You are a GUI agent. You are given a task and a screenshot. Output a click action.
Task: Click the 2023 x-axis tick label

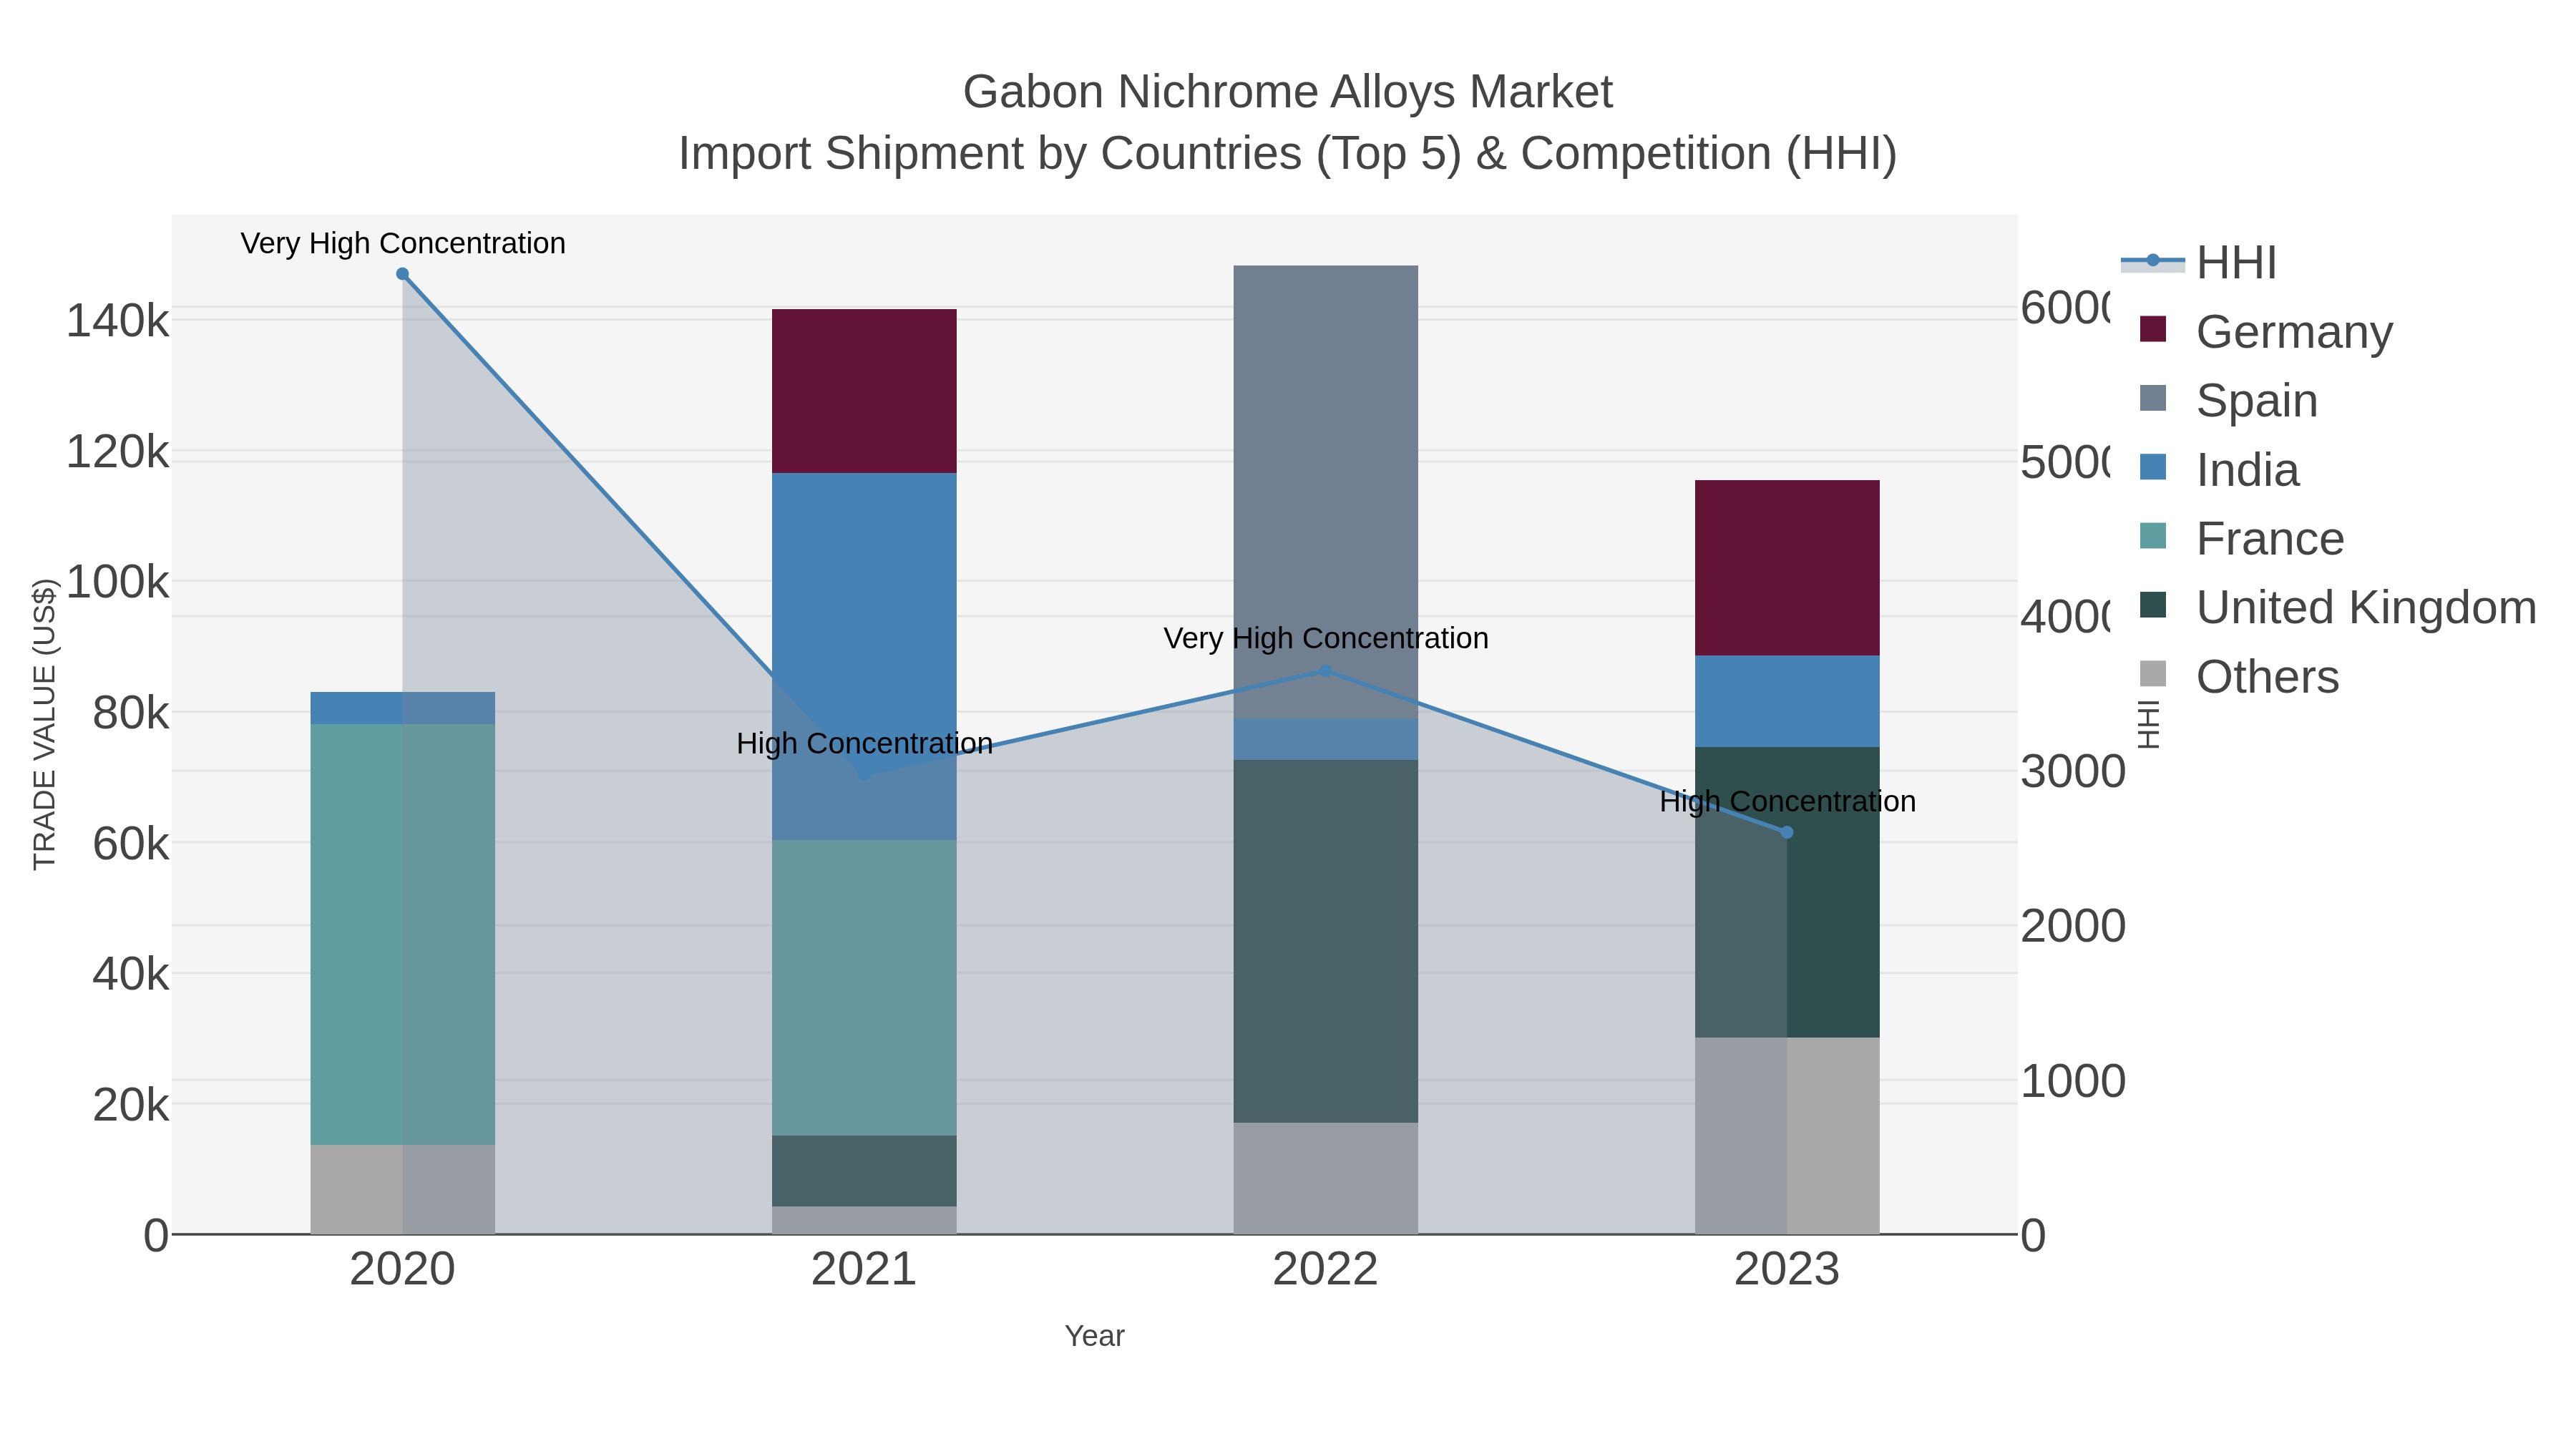pos(1787,1270)
